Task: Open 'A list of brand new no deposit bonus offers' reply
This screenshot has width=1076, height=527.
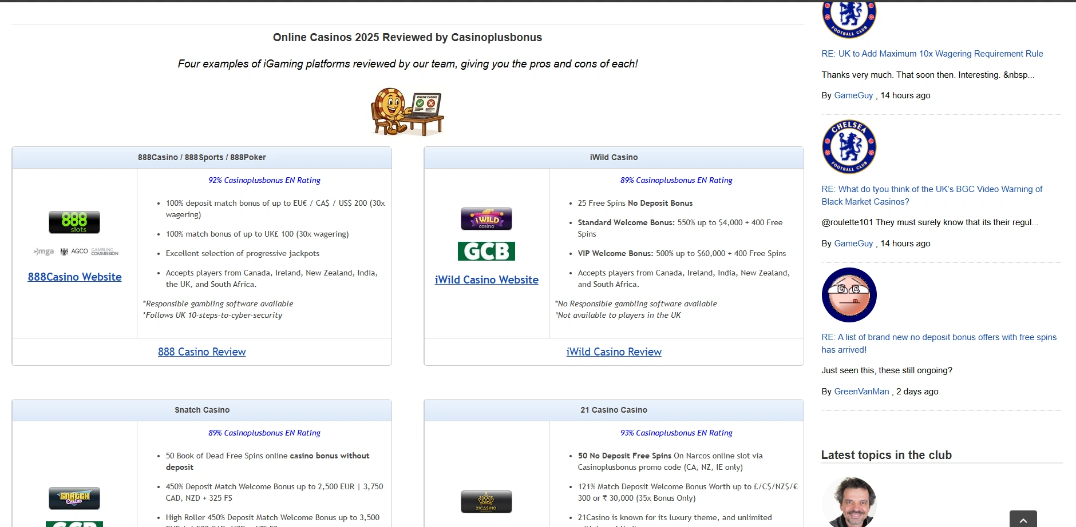Action: tap(939, 344)
